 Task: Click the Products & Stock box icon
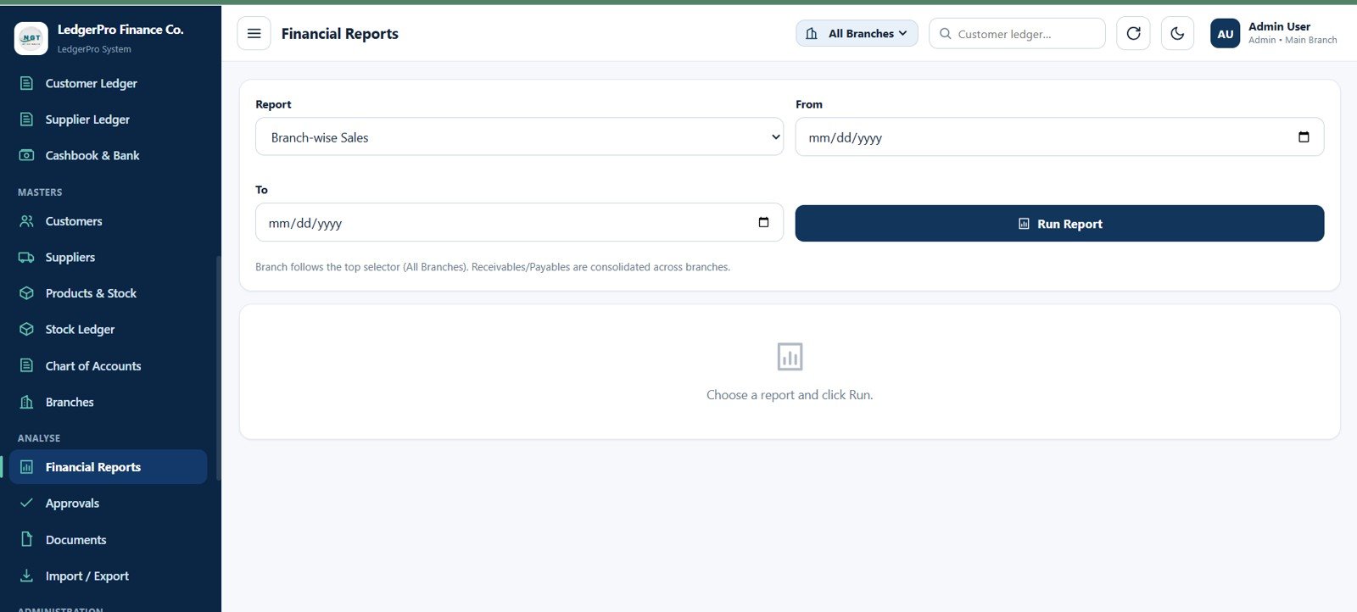(27, 293)
